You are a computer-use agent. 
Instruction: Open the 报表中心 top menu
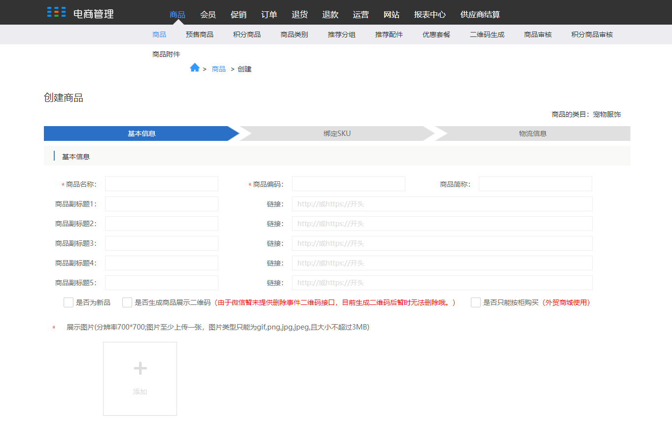click(x=430, y=15)
